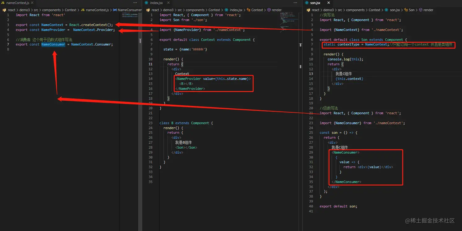Expand Context folder breadcrumb in son.jsx pane
Viewport: 462px width, 231px height.
pos(375,10)
